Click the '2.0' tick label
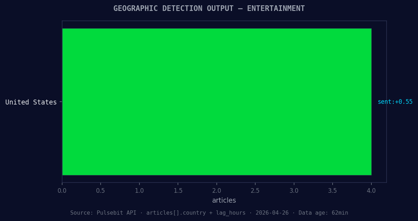This screenshot has width=418, height=221. point(217,190)
